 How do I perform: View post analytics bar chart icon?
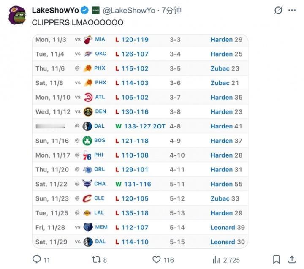[x=216, y=259]
